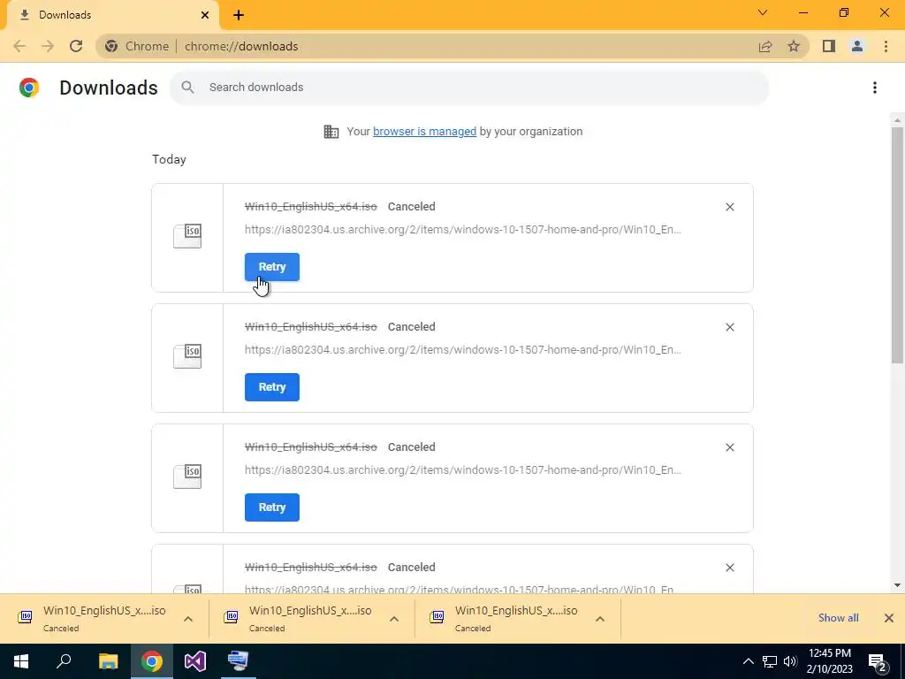Open the second download's archive.org URL
The image size is (905, 679).
pyautogui.click(x=463, y=349)
